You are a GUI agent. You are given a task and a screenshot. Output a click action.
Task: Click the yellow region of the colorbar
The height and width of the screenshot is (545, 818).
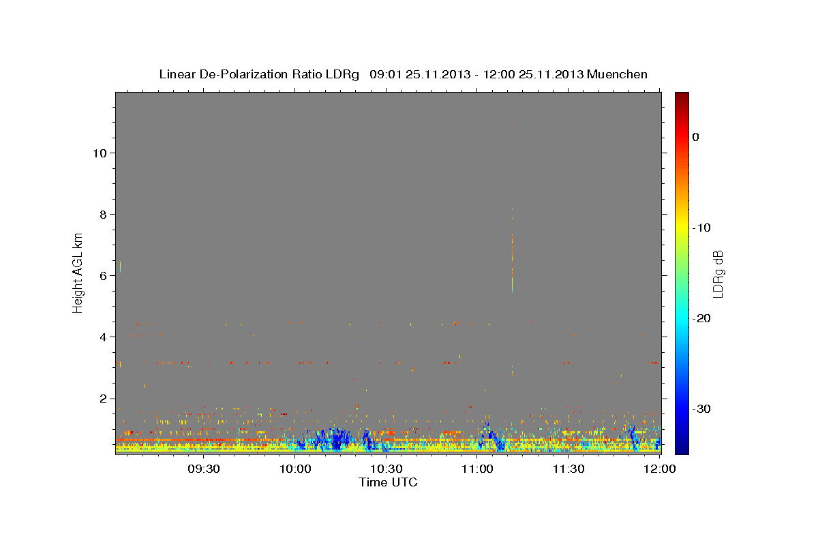click(682, 225)
